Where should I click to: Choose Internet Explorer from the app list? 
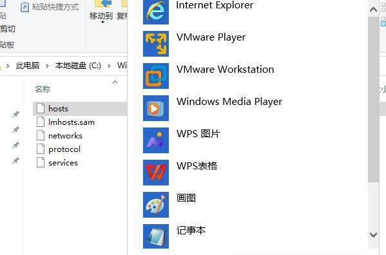pyautogui.click(x=215, y=5)
